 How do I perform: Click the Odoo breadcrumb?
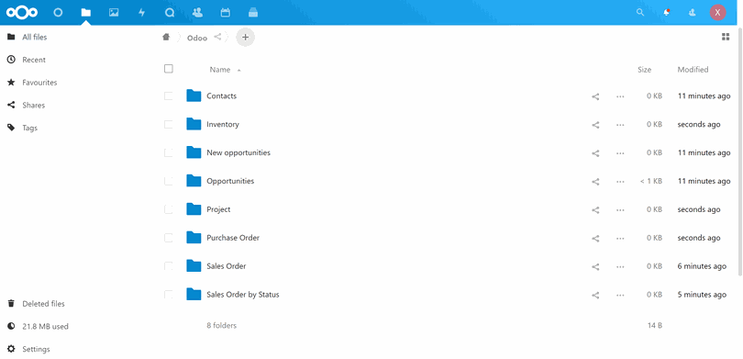click(x=197, y=38)
